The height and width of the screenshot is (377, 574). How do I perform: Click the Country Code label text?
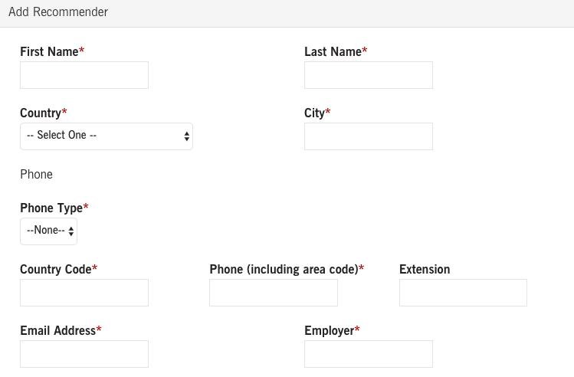(x=56, y=270)
